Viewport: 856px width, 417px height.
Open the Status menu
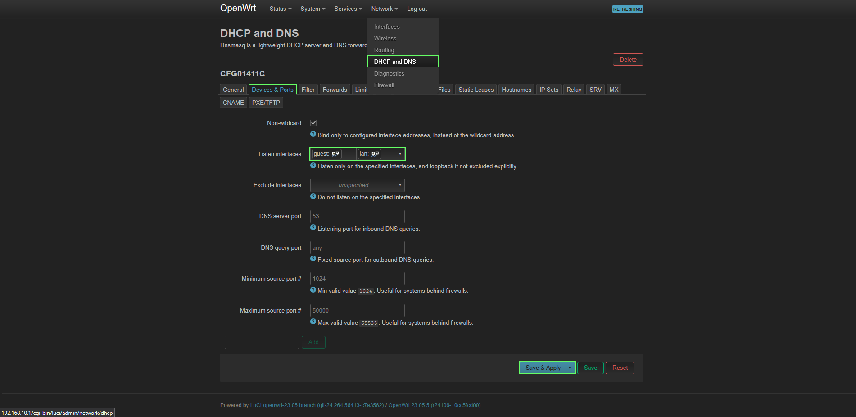pos(281,9)
